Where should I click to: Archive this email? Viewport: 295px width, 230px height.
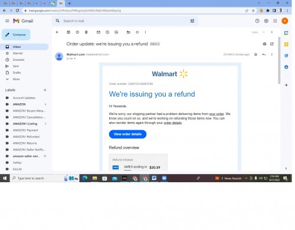click(68, 32)
